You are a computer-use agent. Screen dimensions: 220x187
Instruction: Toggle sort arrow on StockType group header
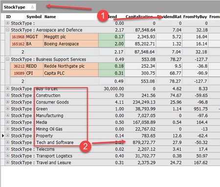32,7
